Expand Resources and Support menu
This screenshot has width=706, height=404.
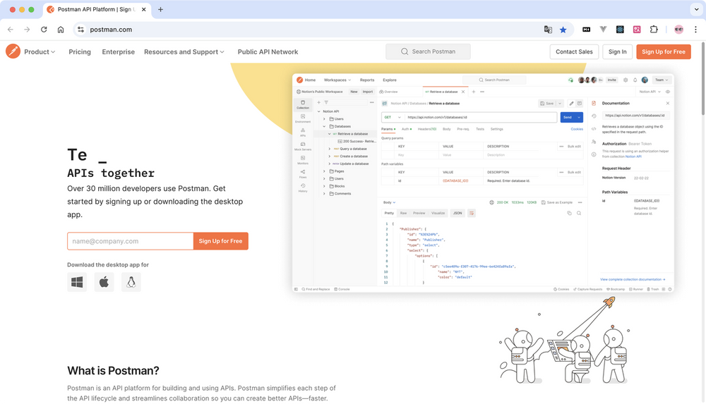[184, 51]
